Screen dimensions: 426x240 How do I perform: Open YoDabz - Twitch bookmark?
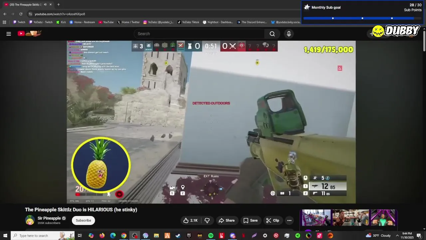pyautogui.click(x=41, y=22)
